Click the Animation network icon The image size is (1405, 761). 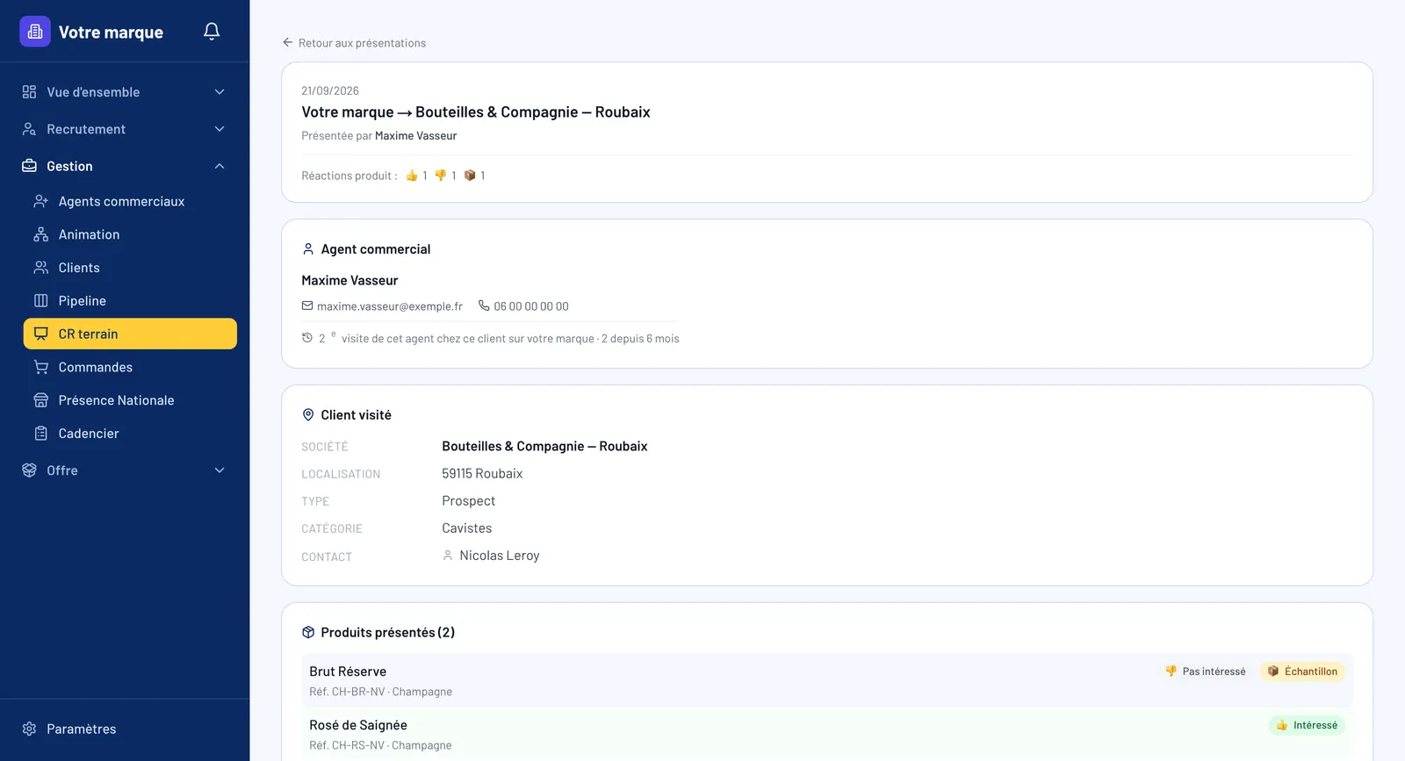tap(41, 234)
